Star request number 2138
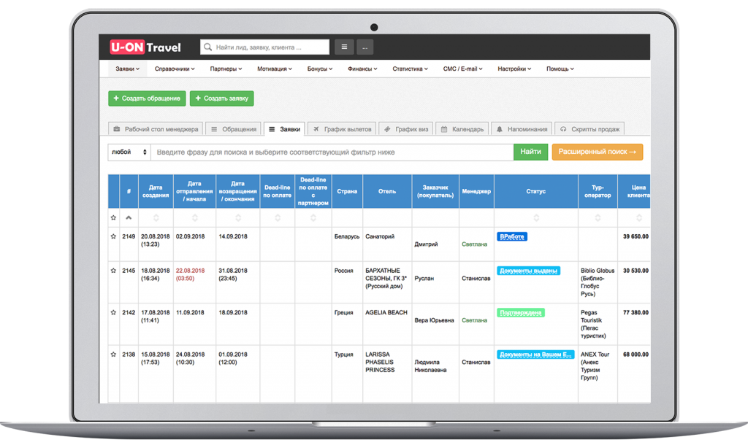 (113, 355)
